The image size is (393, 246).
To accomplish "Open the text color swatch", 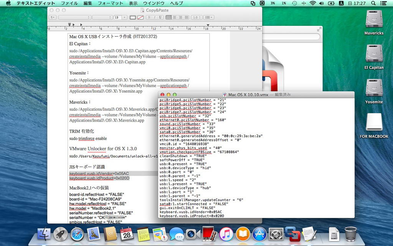I will (x=133, y=17).
